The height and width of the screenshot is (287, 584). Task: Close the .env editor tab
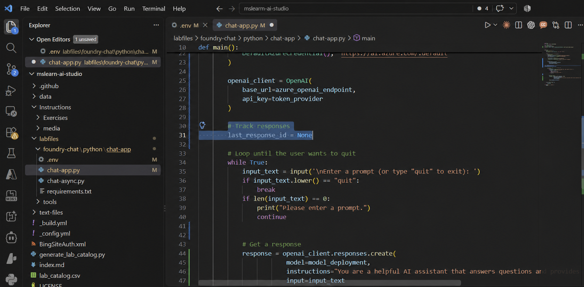[x=205, y=25]
